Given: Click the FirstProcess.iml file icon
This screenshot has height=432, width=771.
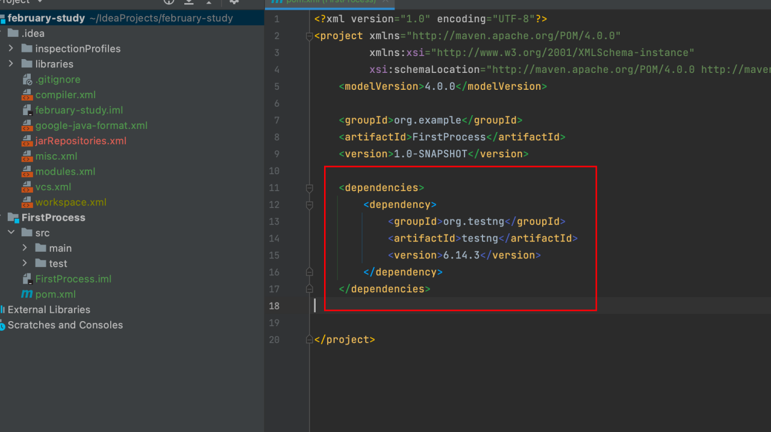Looking at the screenshot, I should 27,279.
